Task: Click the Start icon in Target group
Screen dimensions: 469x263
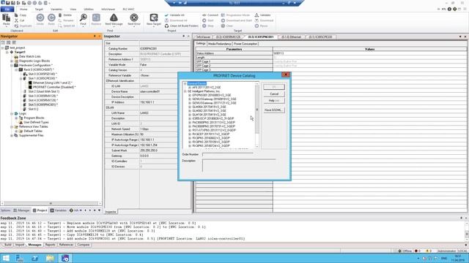Action: (x=204, y=20)
